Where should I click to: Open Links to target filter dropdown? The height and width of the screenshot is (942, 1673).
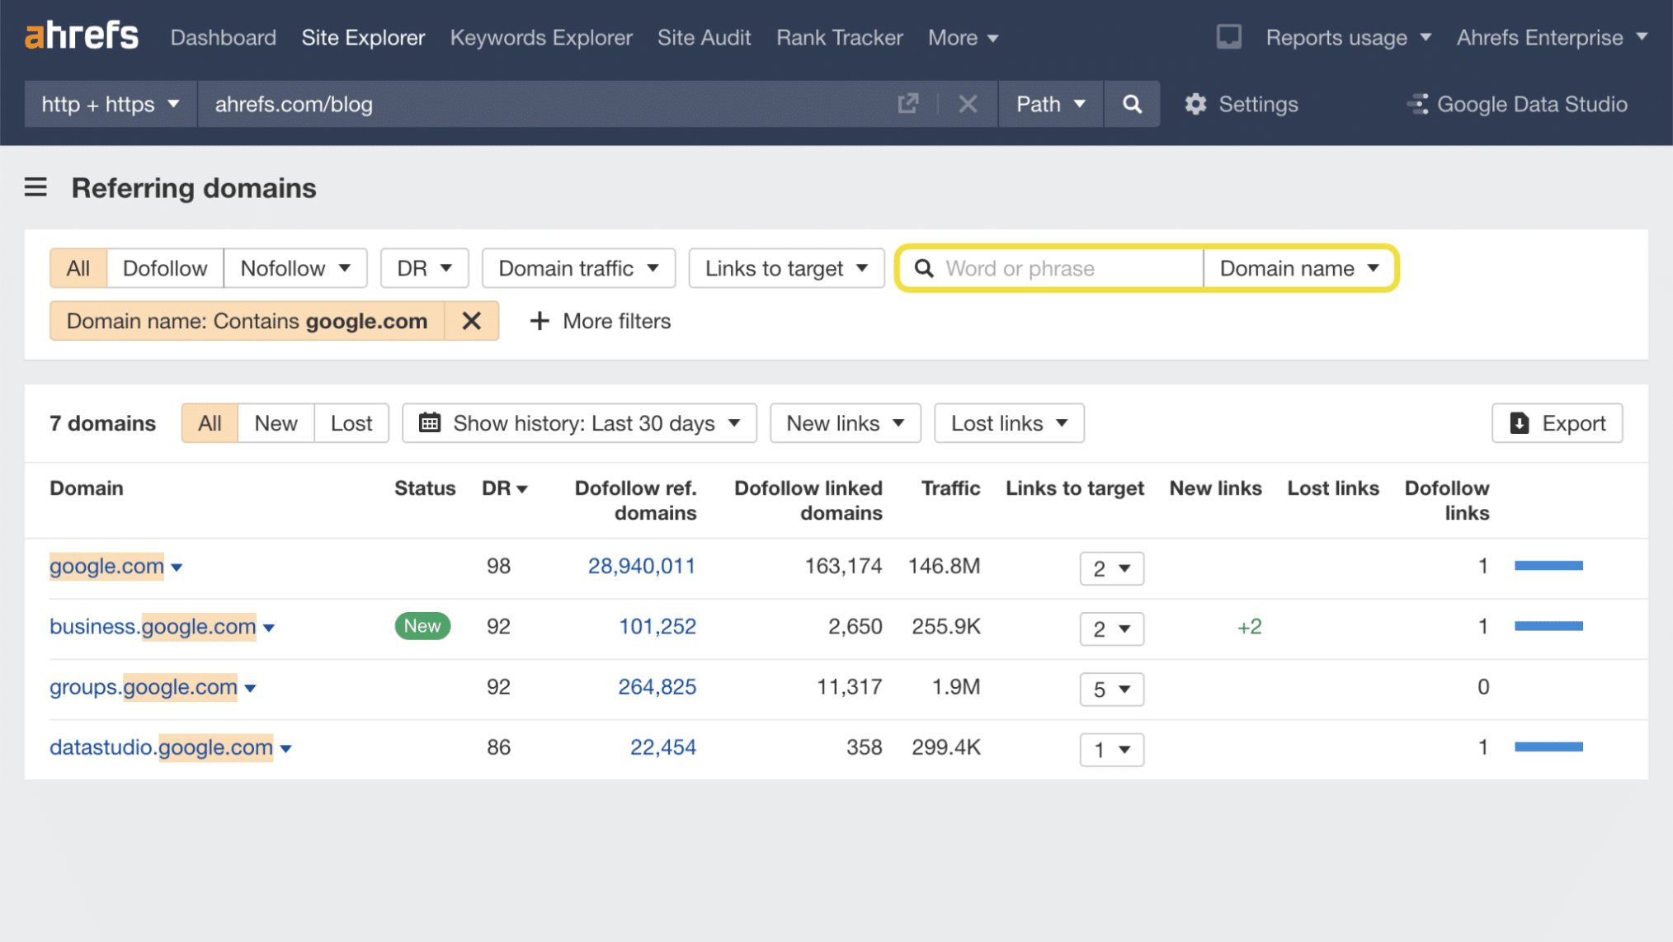tap(786, 268)
